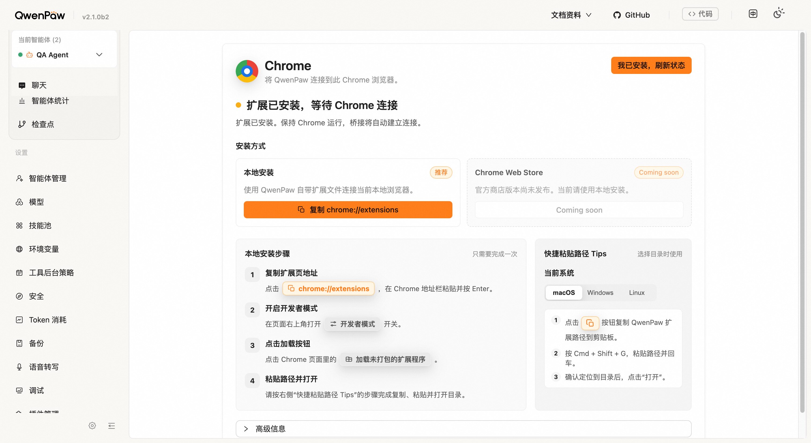Click the 工具后台策略 sidebar icon
This screenshot has width=811, height=443.
click(19, 273)
